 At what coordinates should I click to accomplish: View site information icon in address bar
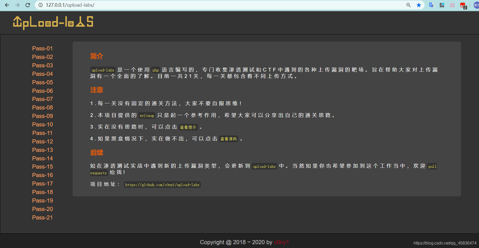click(x=40, y=5)
